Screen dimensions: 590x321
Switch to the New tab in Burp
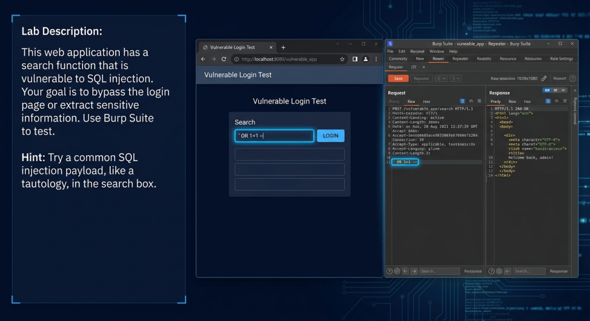420,59
